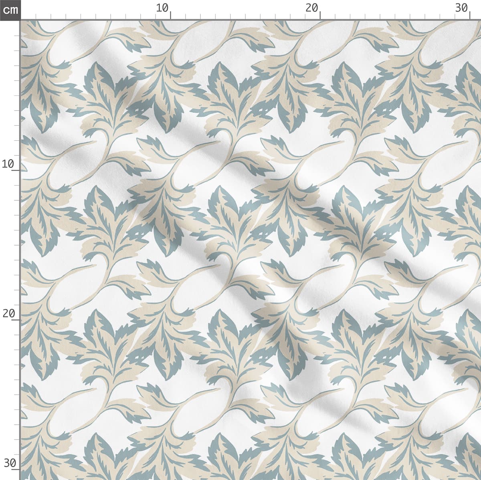This screenshot has height=480, width=481.
Task: Click the 30 label on the top ruler
Action: click(461, 8)
